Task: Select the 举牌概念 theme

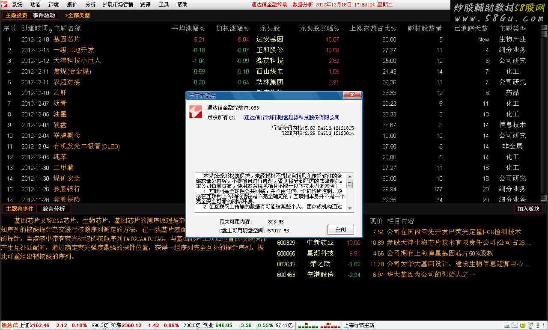Action: (x=66, y=136)
